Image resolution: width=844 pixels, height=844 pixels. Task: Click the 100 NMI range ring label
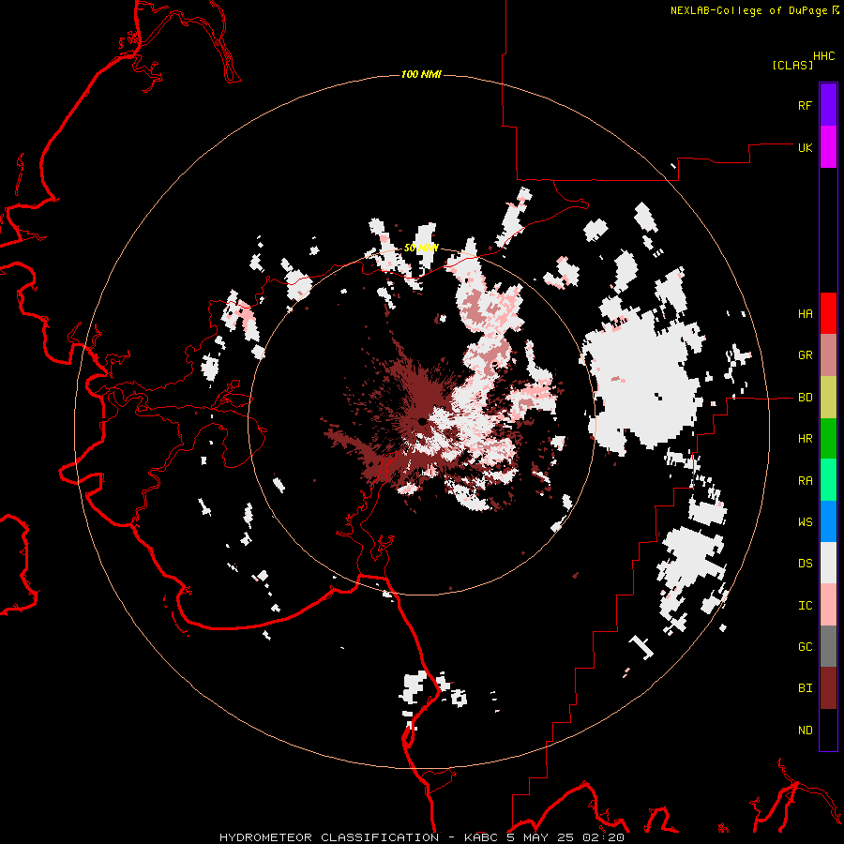(x=421, y=74)
